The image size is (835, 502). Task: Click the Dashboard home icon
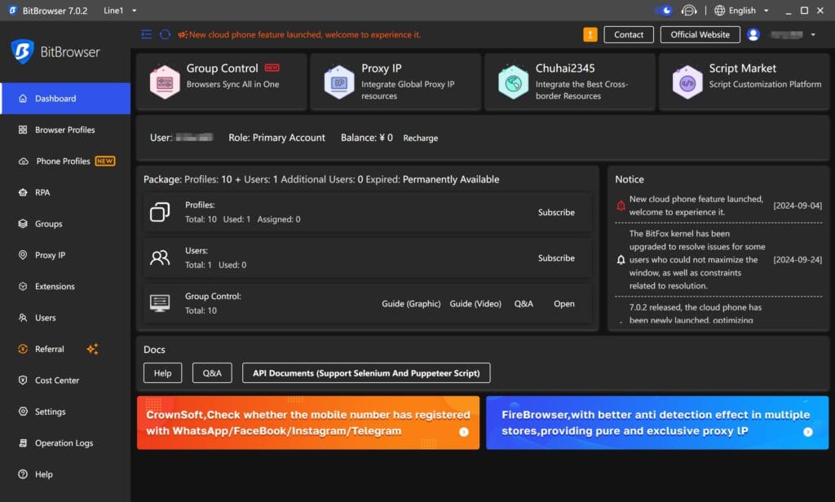pos(23,99)
